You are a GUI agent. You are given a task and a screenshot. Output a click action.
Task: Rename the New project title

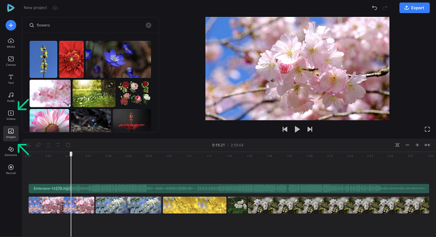(x=35, y=8)
